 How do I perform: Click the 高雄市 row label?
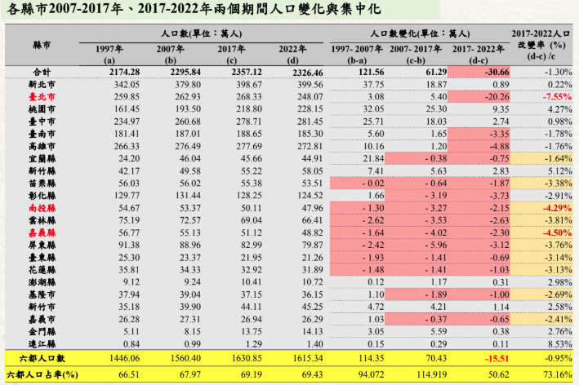coord(42,146)
